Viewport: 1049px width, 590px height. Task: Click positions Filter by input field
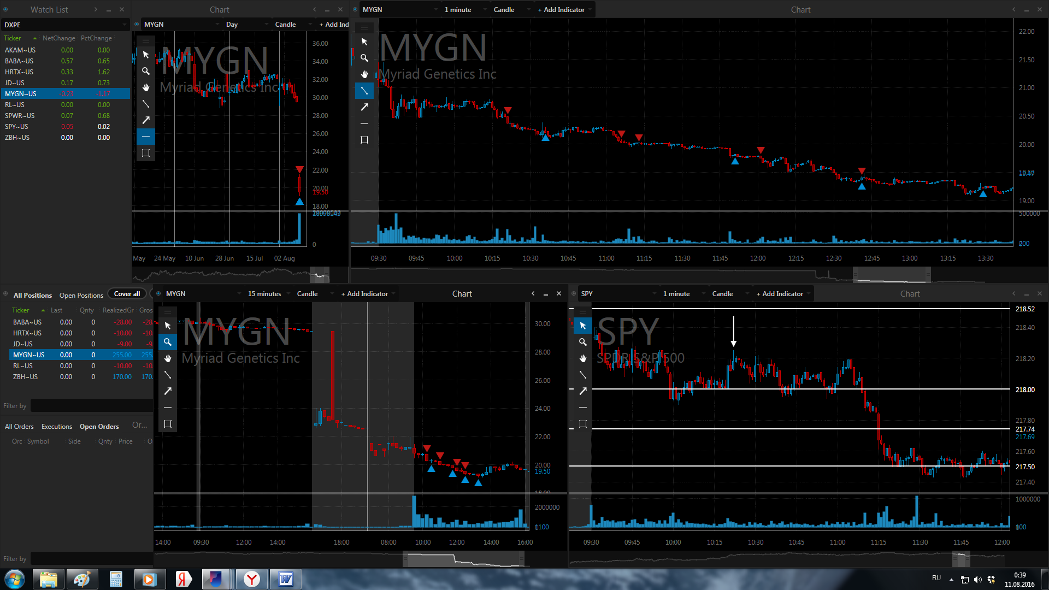coord(92,405)
